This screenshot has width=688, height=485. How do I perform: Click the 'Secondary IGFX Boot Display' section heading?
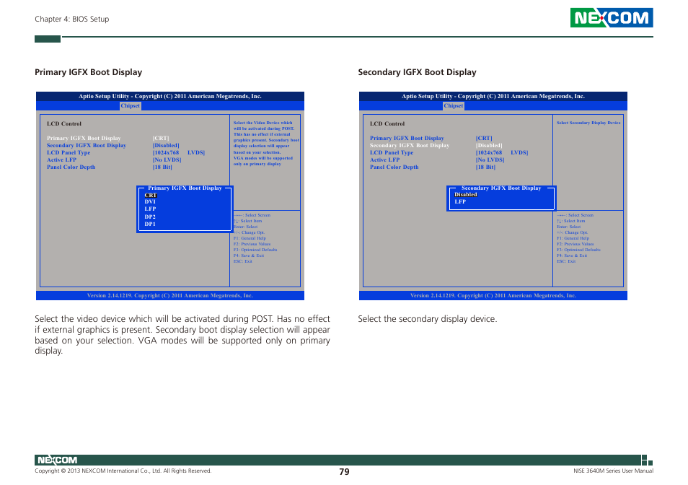click(x=417, y=72)
